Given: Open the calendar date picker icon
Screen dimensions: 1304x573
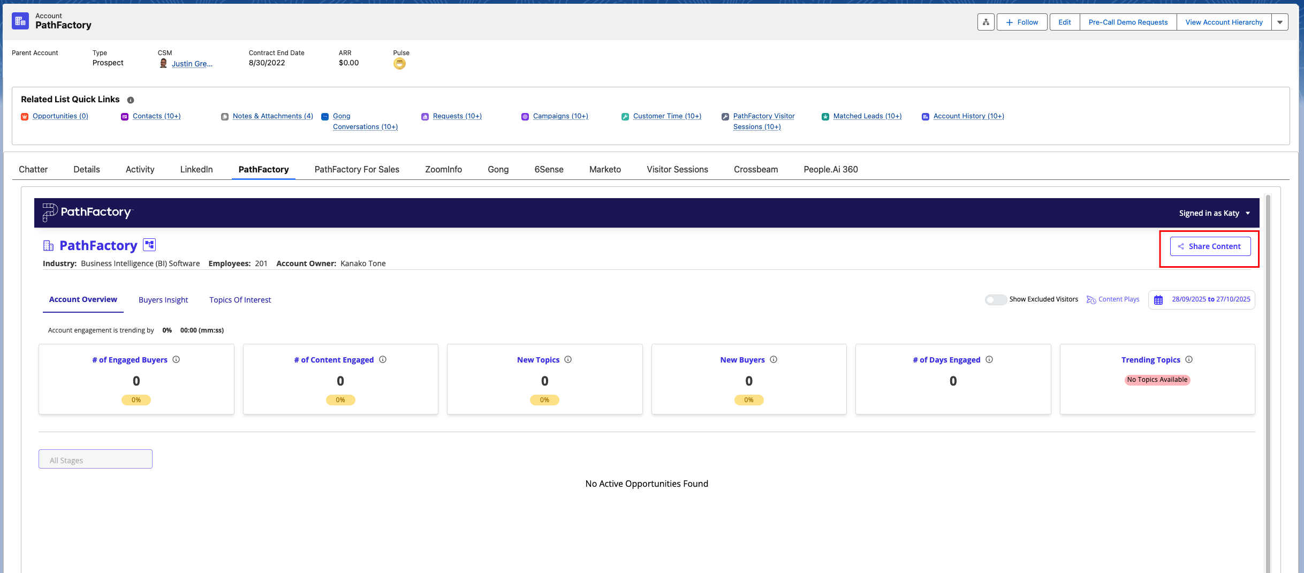Looking at the screenshot, I should point(1158,300).
